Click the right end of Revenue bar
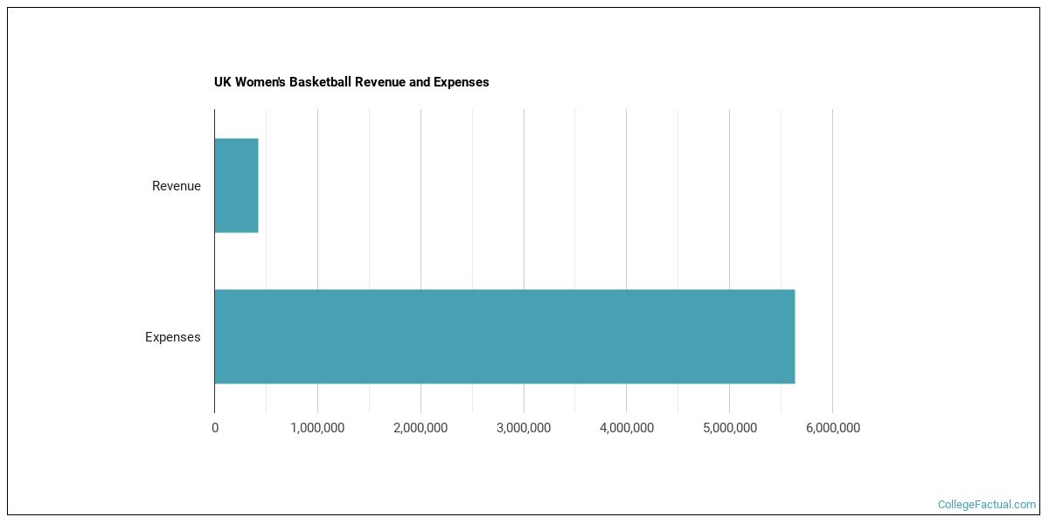 click(x=255, y=186)
